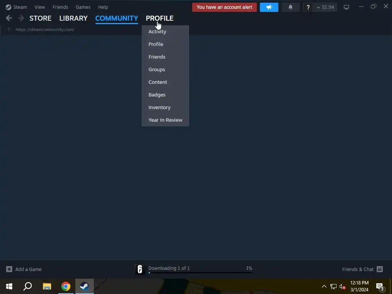Open Year In Review entry

pyautogui.click(x=165, y=120)
